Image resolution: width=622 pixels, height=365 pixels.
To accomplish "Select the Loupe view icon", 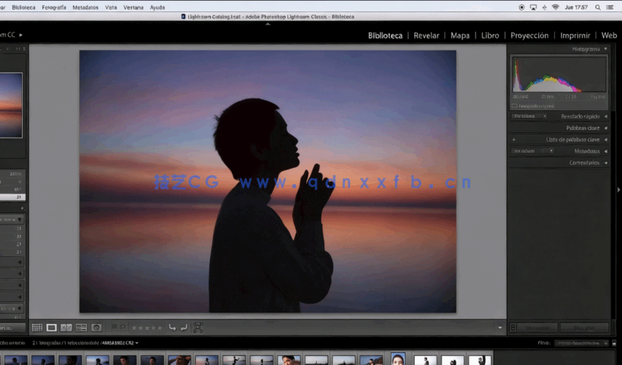I will tap(52, 328).
